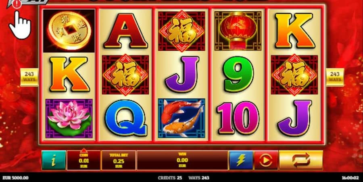Click the left 243 Ways badge
This screenshot has width=363, height=182.
click(29, 77)
